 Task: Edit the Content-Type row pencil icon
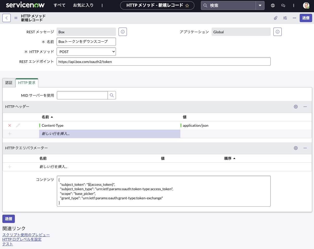(x=18, y=125)
